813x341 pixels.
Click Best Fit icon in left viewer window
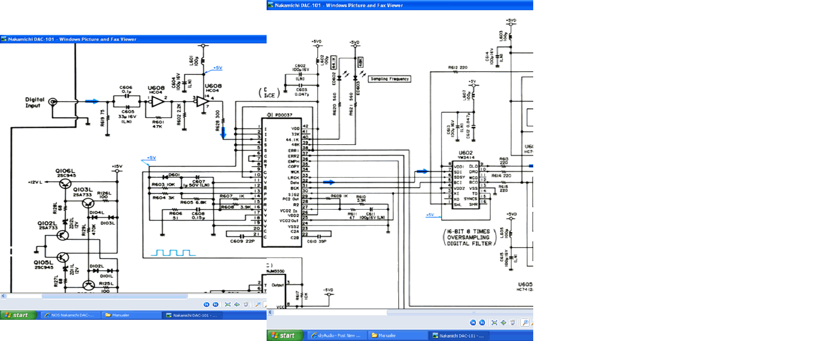(x=228, y=305)
